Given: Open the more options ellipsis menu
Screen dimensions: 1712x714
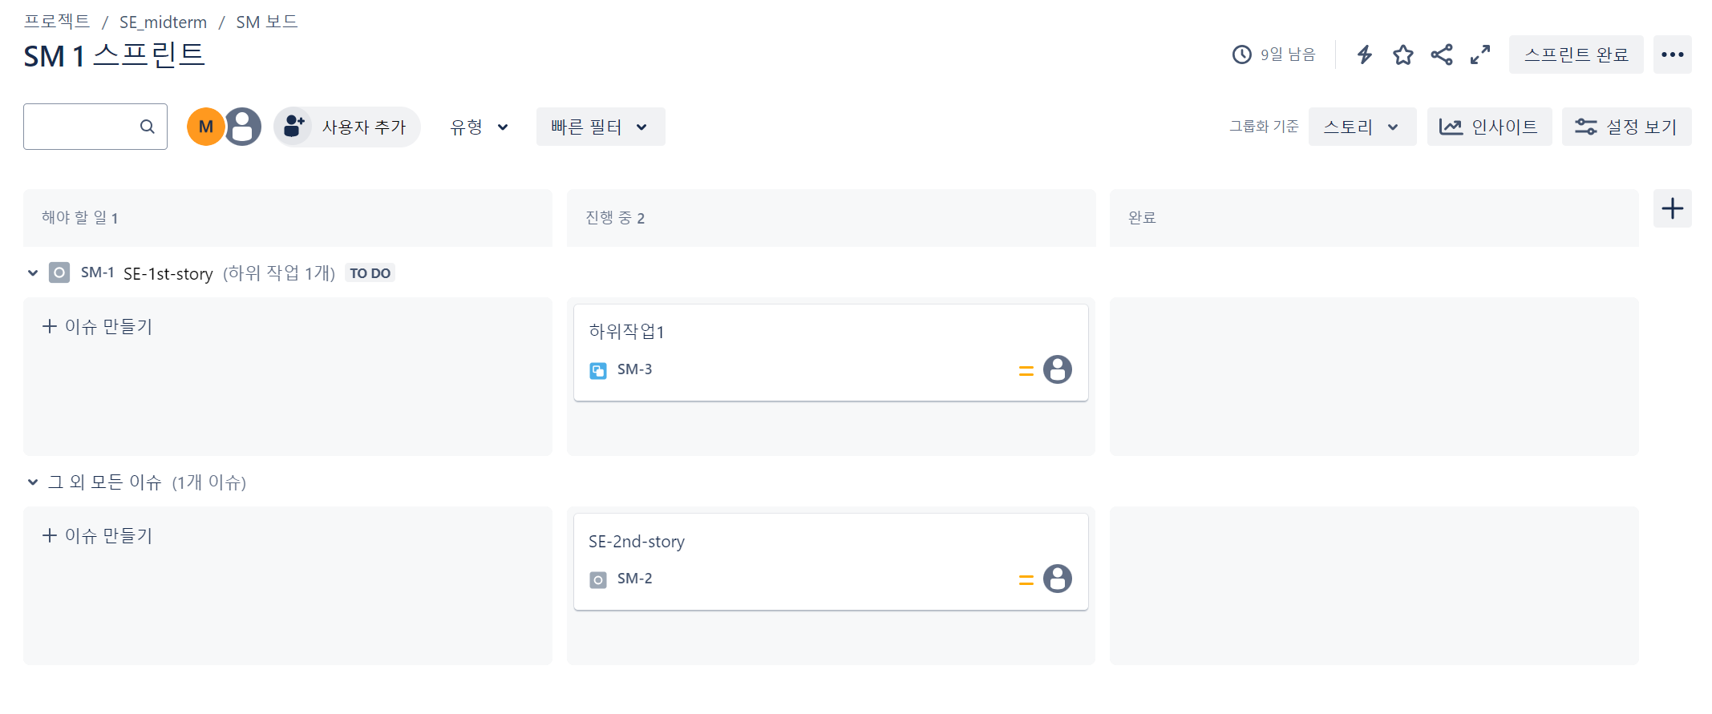Looking at the screenshot, I should [1672, 54].
